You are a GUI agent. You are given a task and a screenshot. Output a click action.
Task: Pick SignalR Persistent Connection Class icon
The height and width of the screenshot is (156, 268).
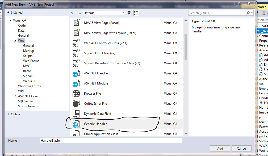pyautogui.click(x=76, y=63)
